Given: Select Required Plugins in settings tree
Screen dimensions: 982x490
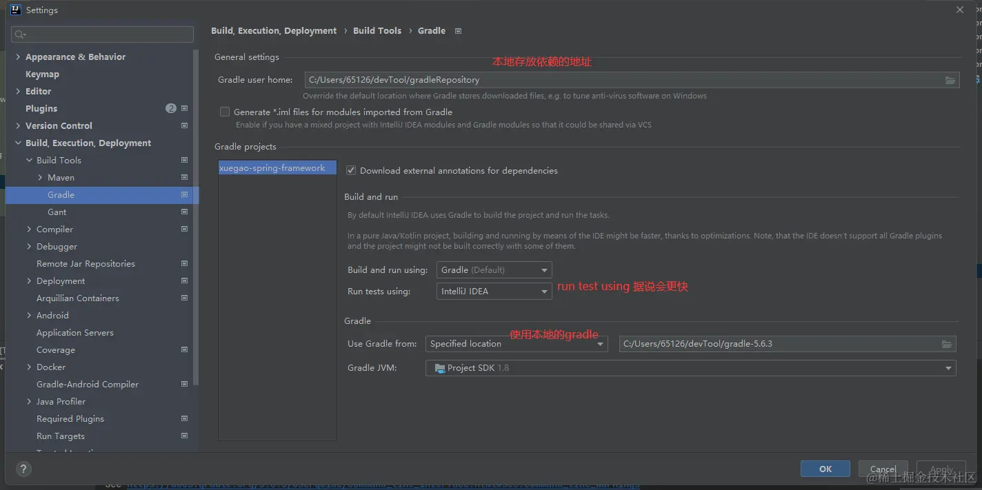Looking at the screenshot, I should (x=70, y=418).
